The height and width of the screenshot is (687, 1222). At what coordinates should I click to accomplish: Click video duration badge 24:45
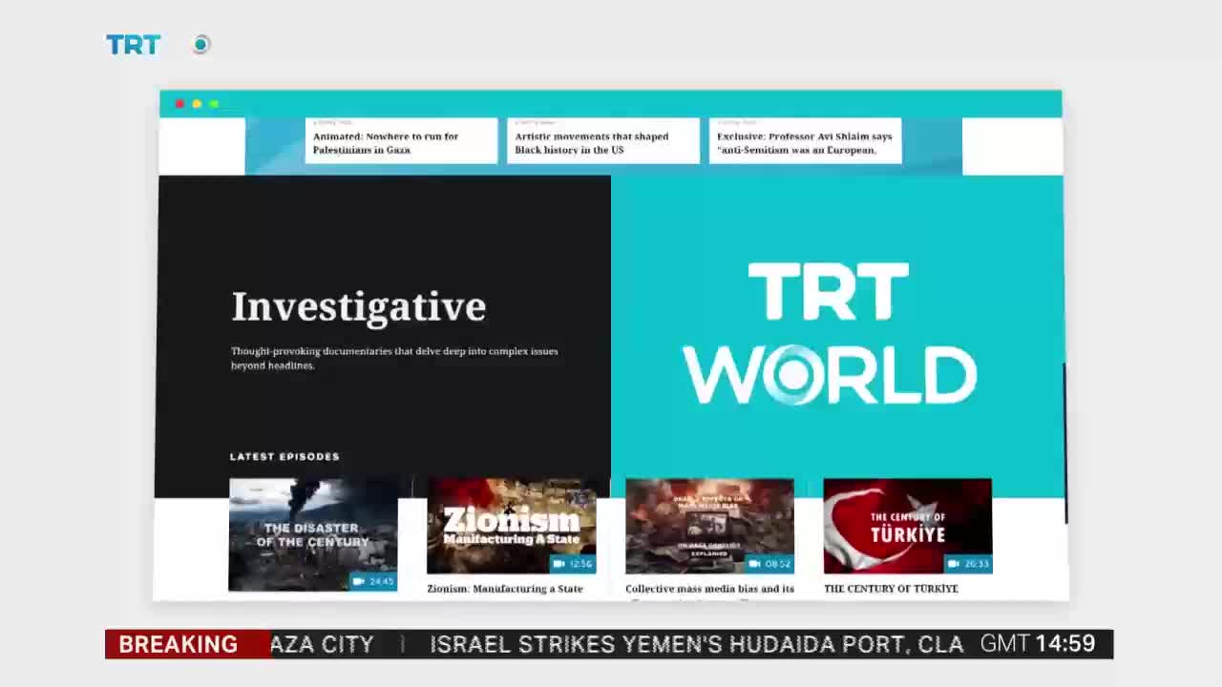(x=373, y=581)
